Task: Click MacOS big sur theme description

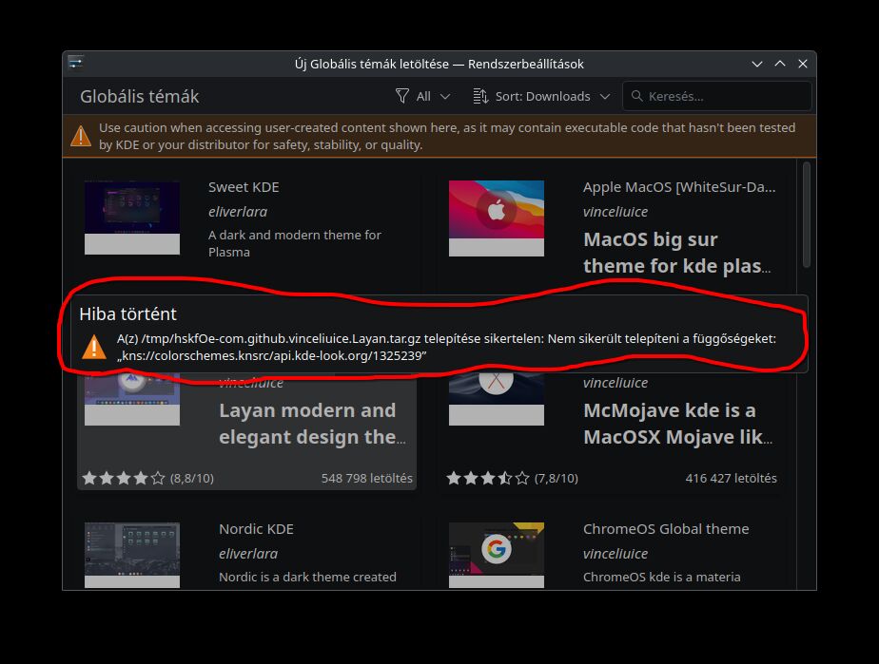Action: pos(677,253)
